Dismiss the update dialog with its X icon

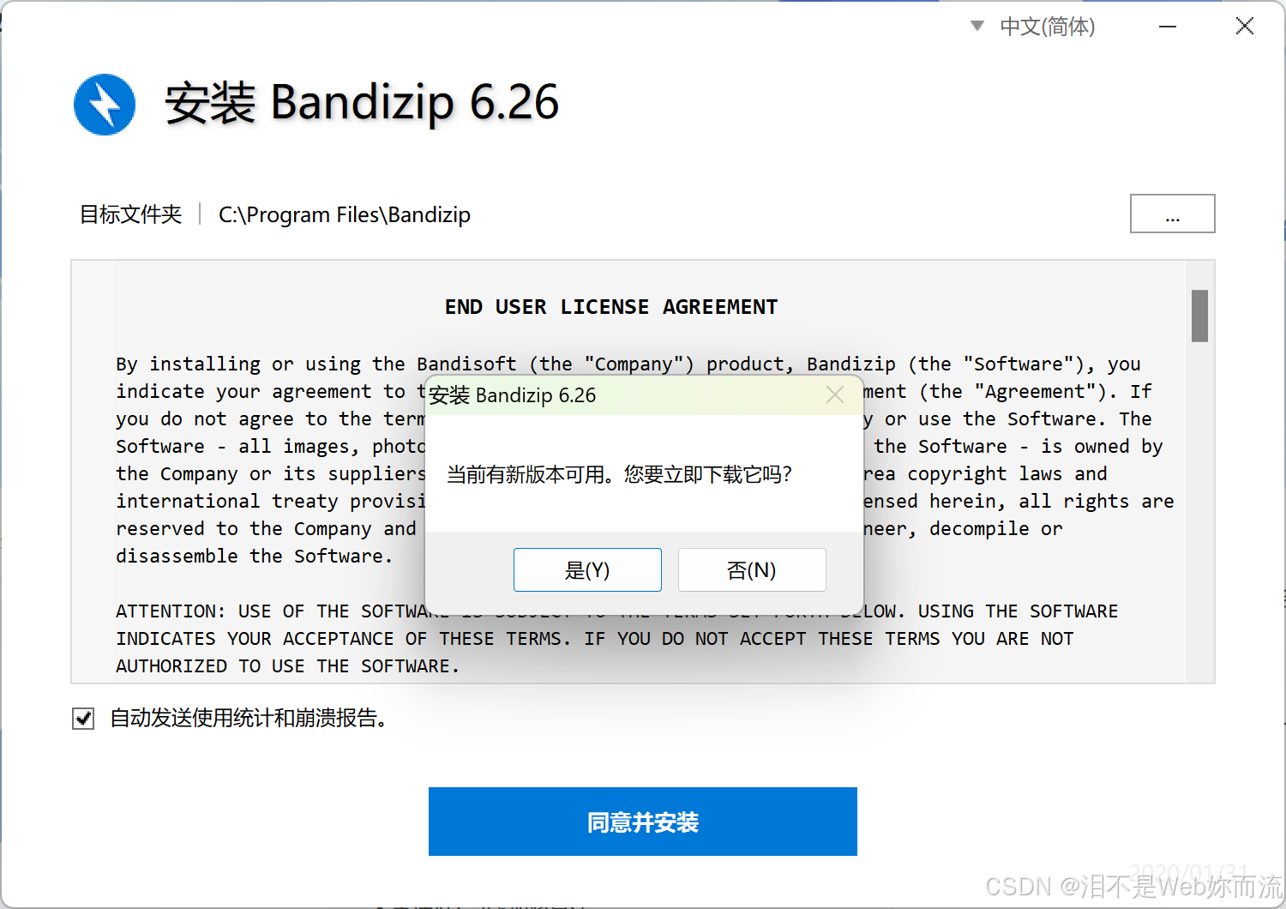(x=835, y=394)
